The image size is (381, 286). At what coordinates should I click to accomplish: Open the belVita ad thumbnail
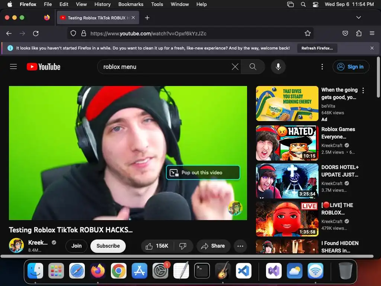[x=287, y=104]
